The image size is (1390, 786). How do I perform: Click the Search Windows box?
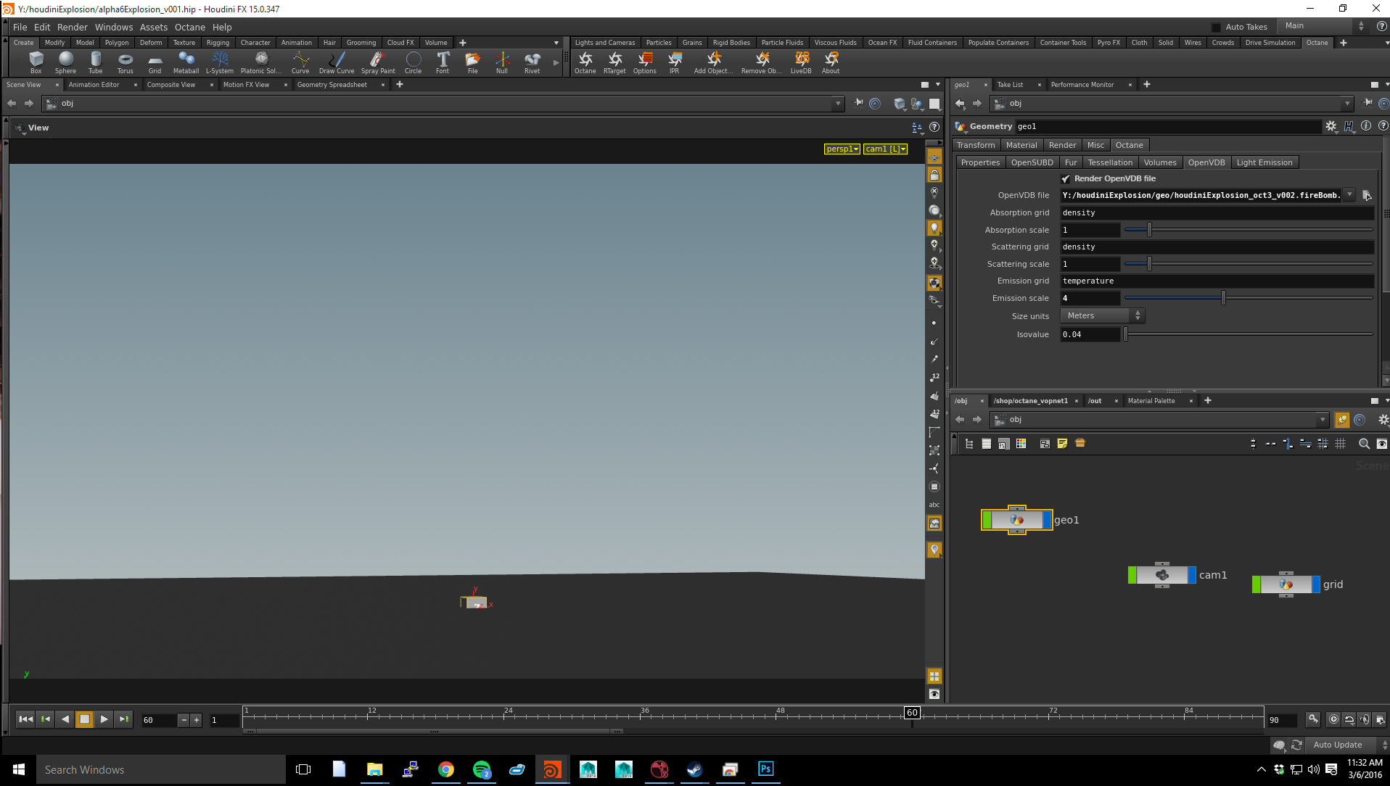(161, 769)
